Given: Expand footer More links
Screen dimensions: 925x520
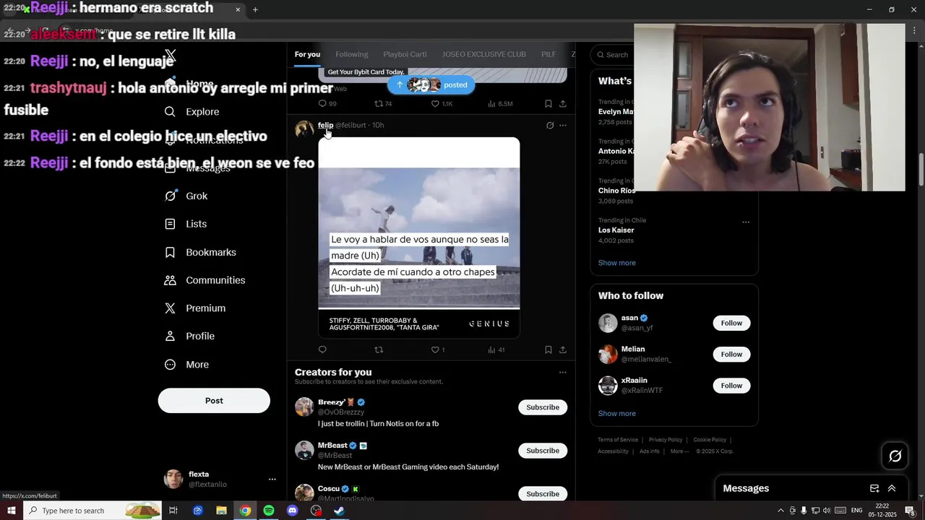Looking at the screenshot, I should coord(679,451).
